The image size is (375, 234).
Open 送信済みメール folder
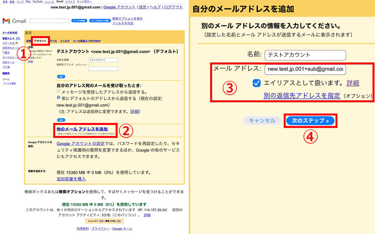tap(11, 48)
